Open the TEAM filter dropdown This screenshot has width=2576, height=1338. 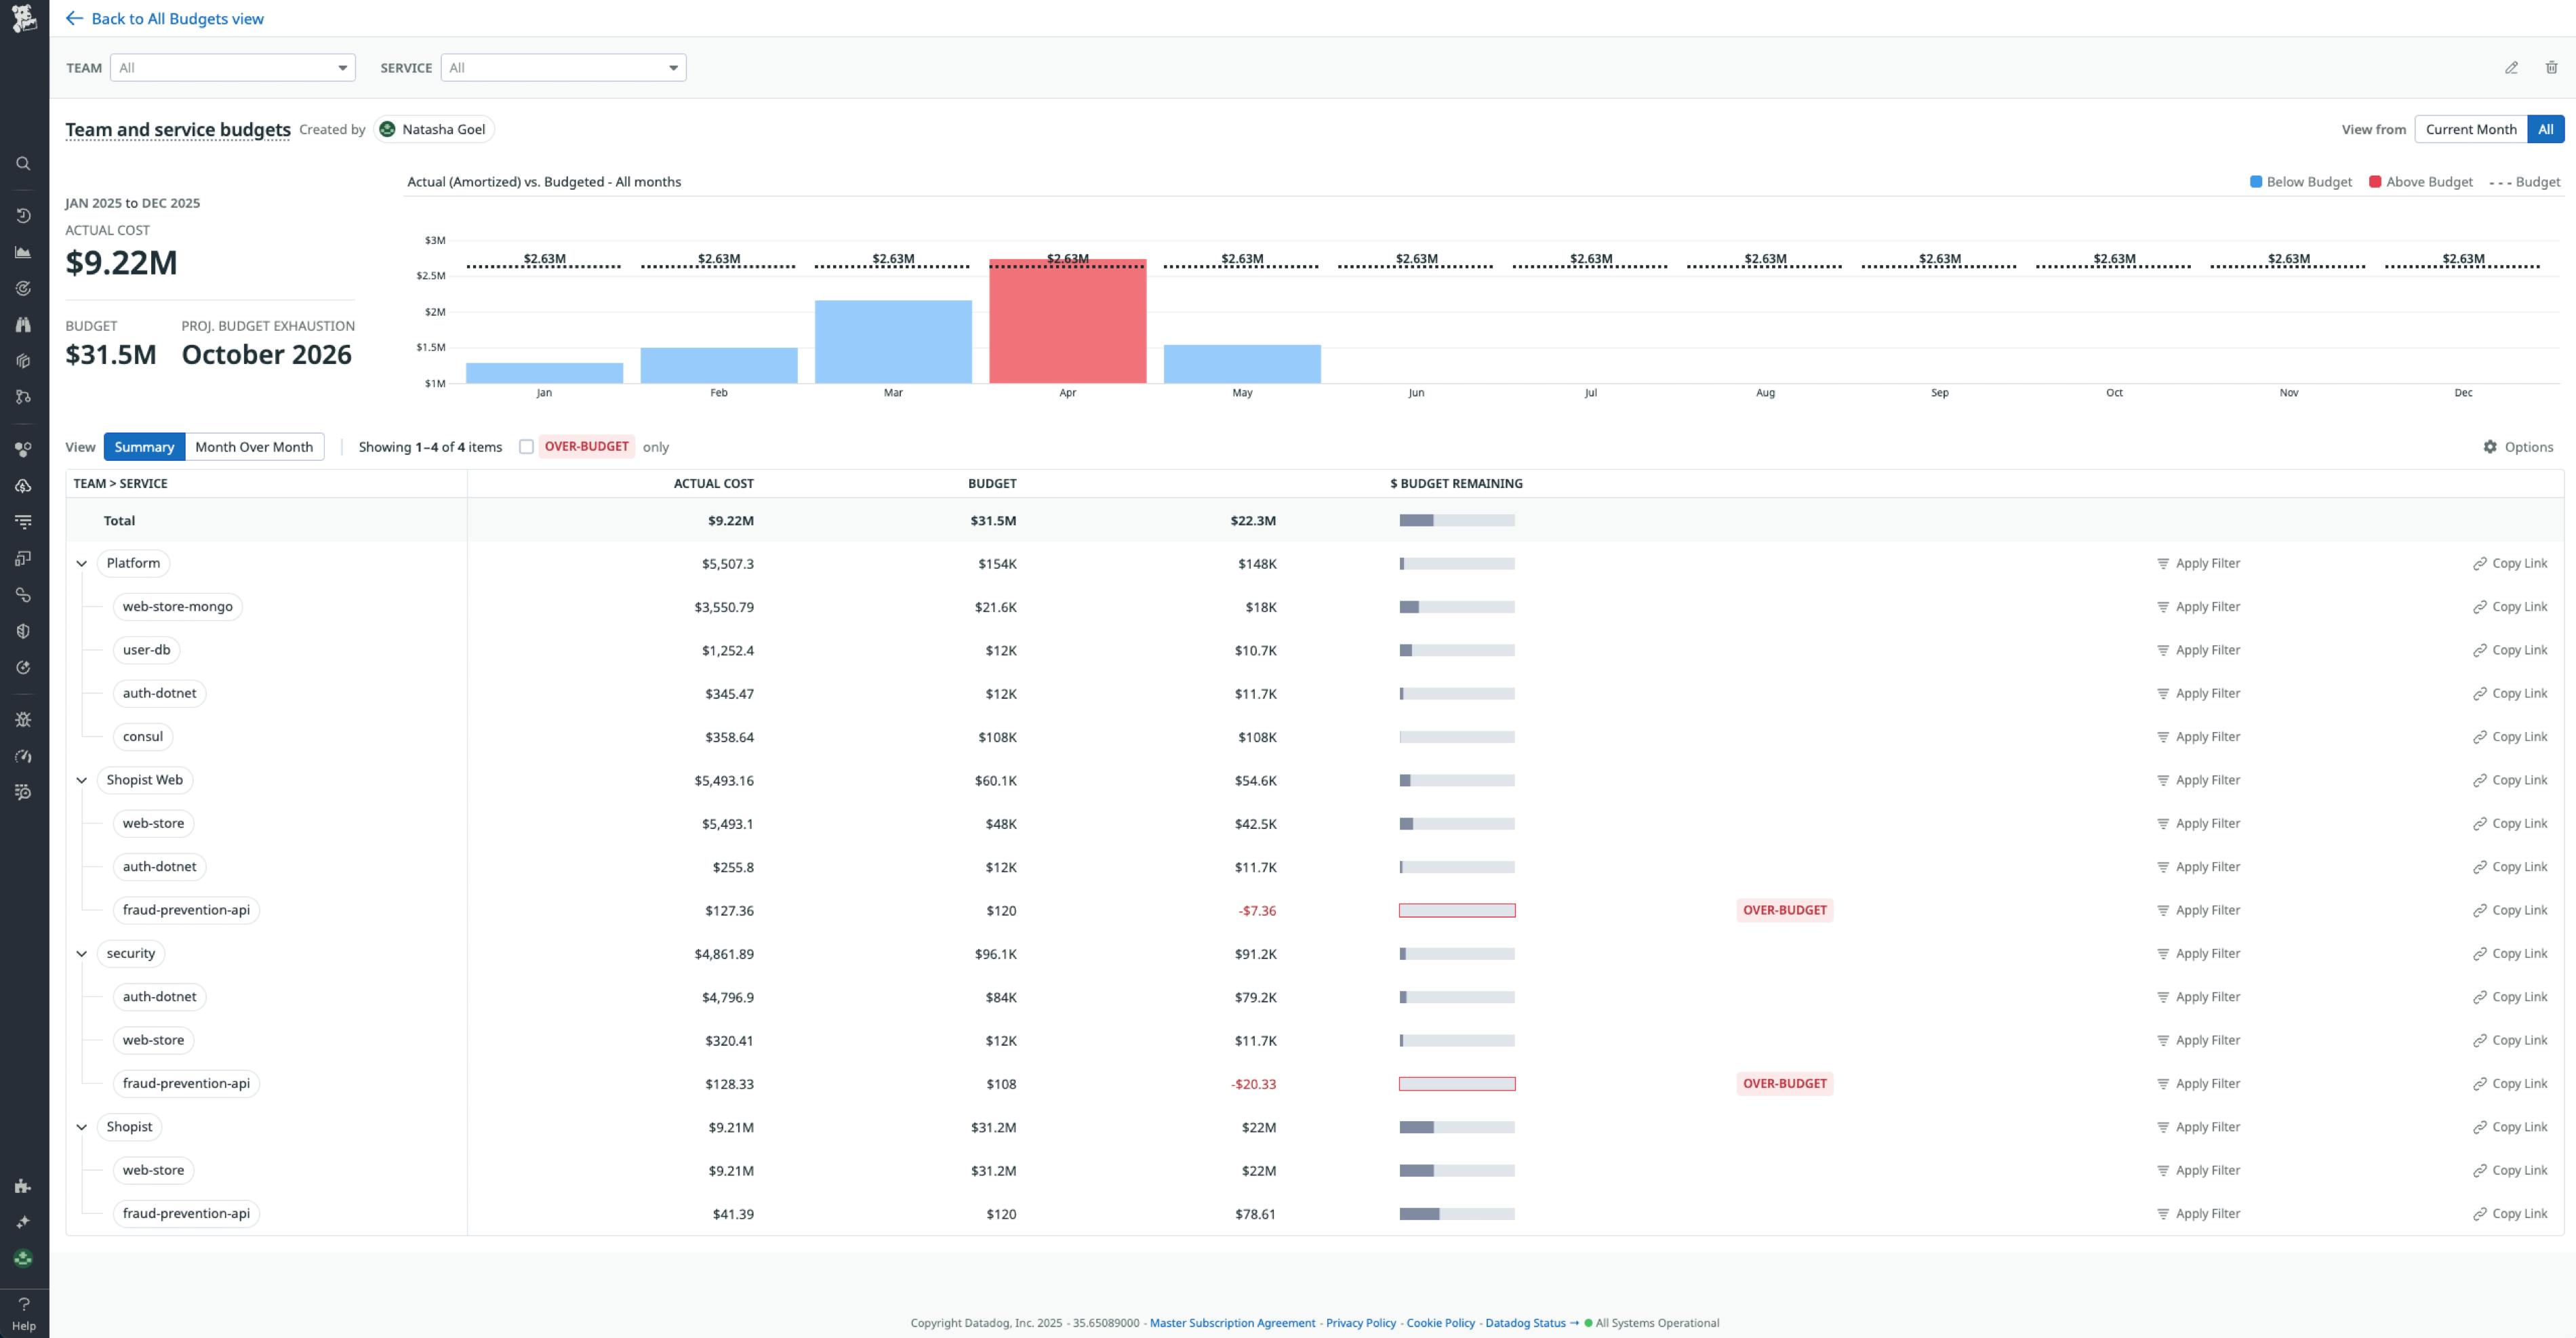[x=232, y=67]
